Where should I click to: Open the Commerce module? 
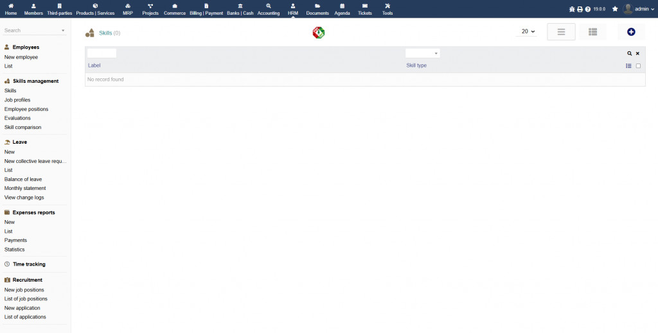tap(175, 9)
